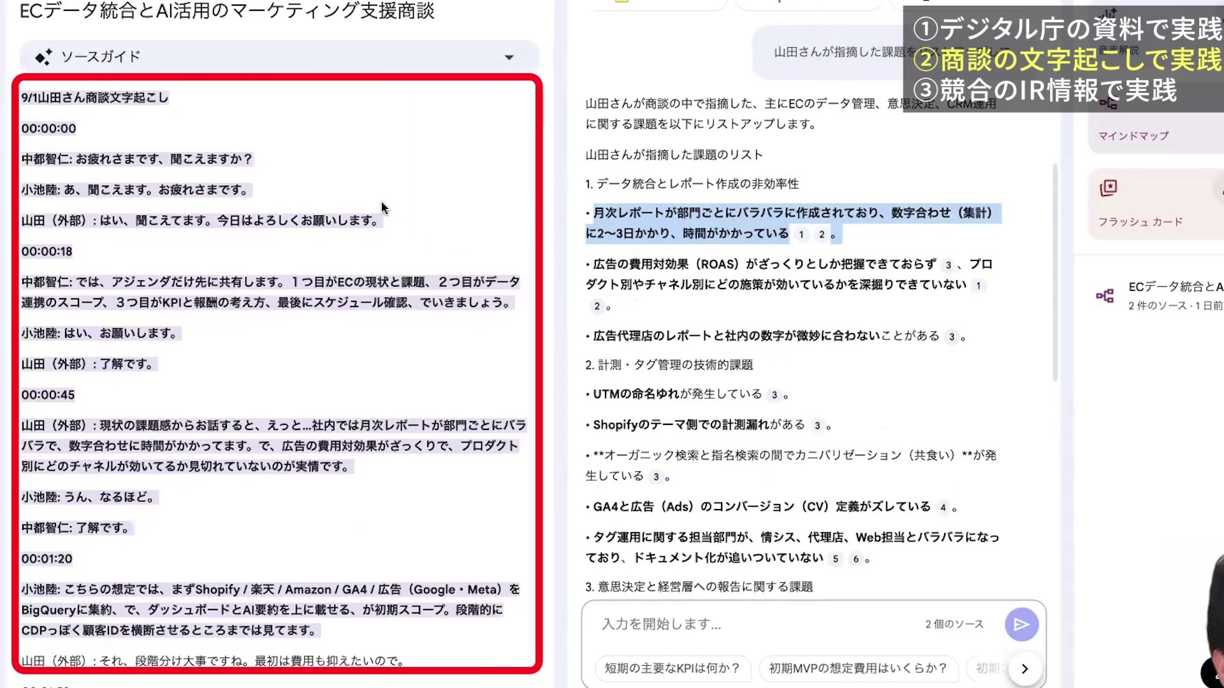The width and height of the screenshot is (1224, 688).
Task: Click the send arrow button in chat box
Action: tap(1021, 624)
